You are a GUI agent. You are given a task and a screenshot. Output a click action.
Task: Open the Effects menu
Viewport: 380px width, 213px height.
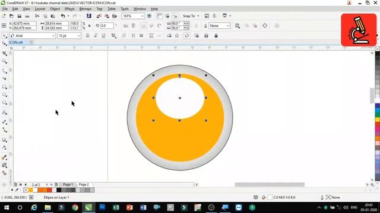click(69, 9)
